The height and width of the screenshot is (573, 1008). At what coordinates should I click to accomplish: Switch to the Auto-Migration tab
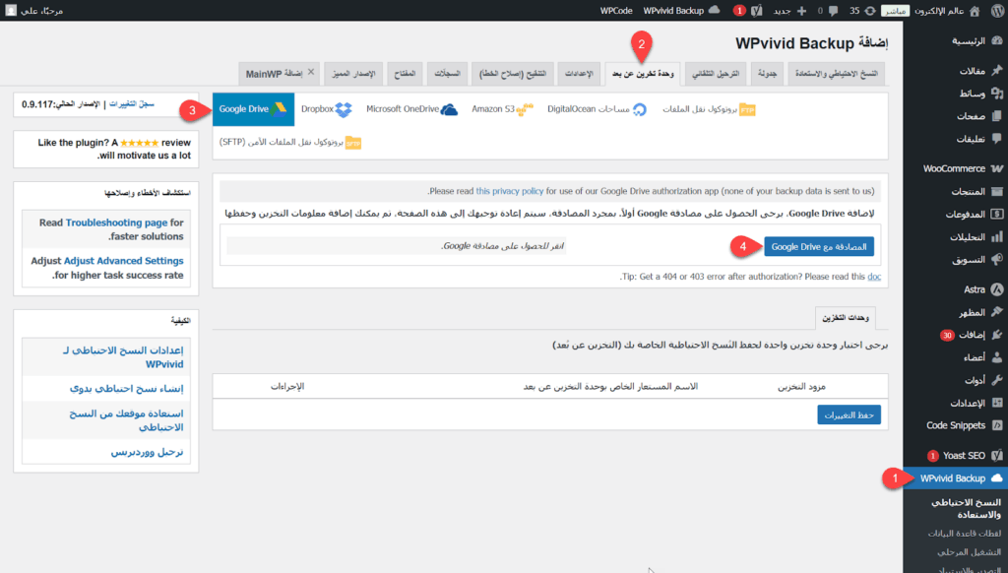pyautogui.click(x=716, y=74)
